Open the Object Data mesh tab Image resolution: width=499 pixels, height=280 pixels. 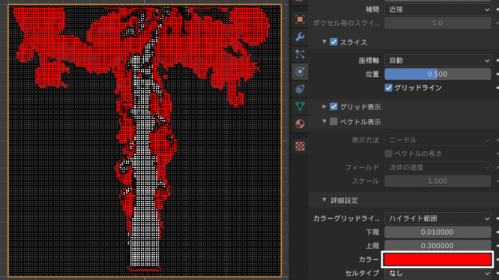(300, 106)
